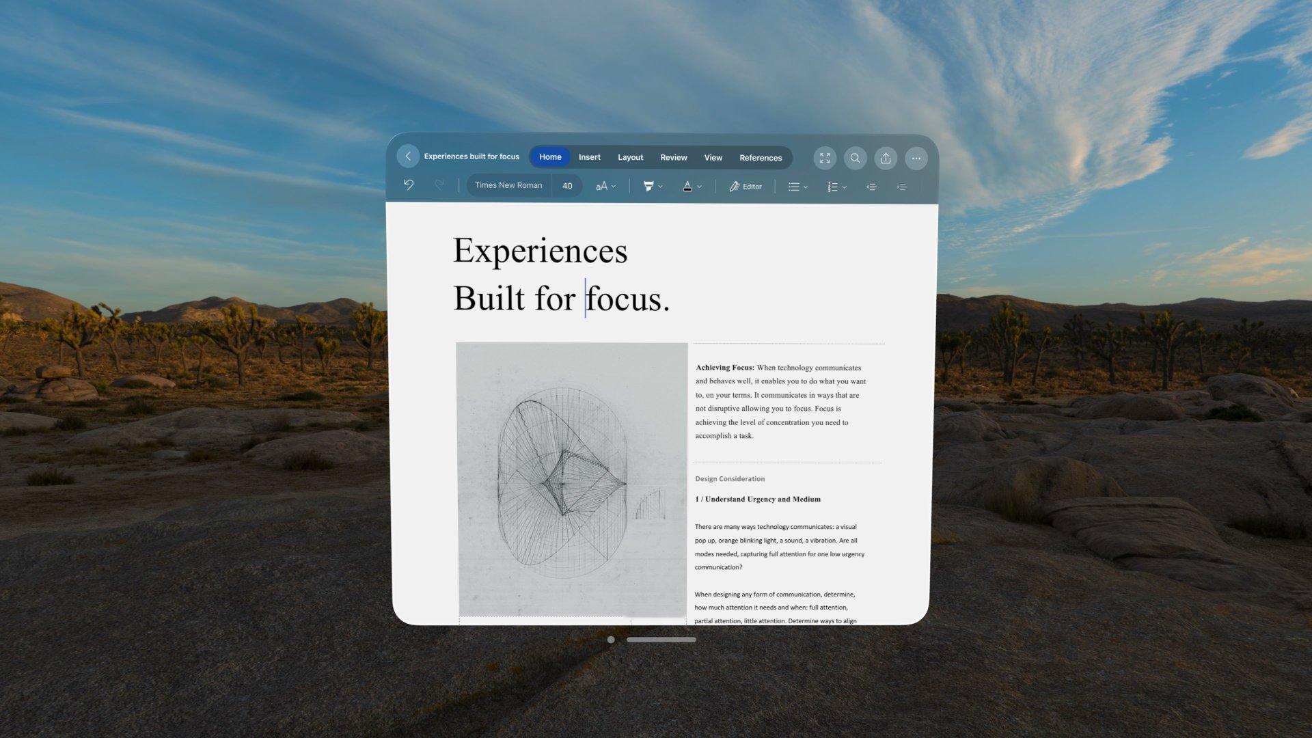This screenshot has height=738, width=1312.
Task: Click the redo arrow
Action: click(x=439, y=184)
